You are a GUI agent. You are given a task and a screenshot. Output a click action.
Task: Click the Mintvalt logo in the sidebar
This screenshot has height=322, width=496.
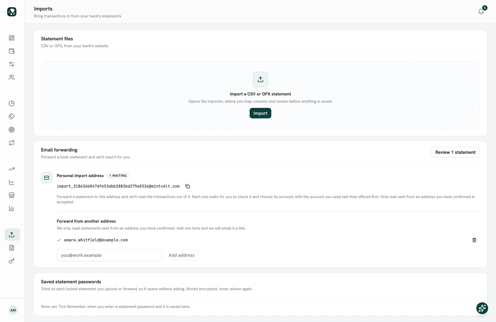click(x=12, y=12)
